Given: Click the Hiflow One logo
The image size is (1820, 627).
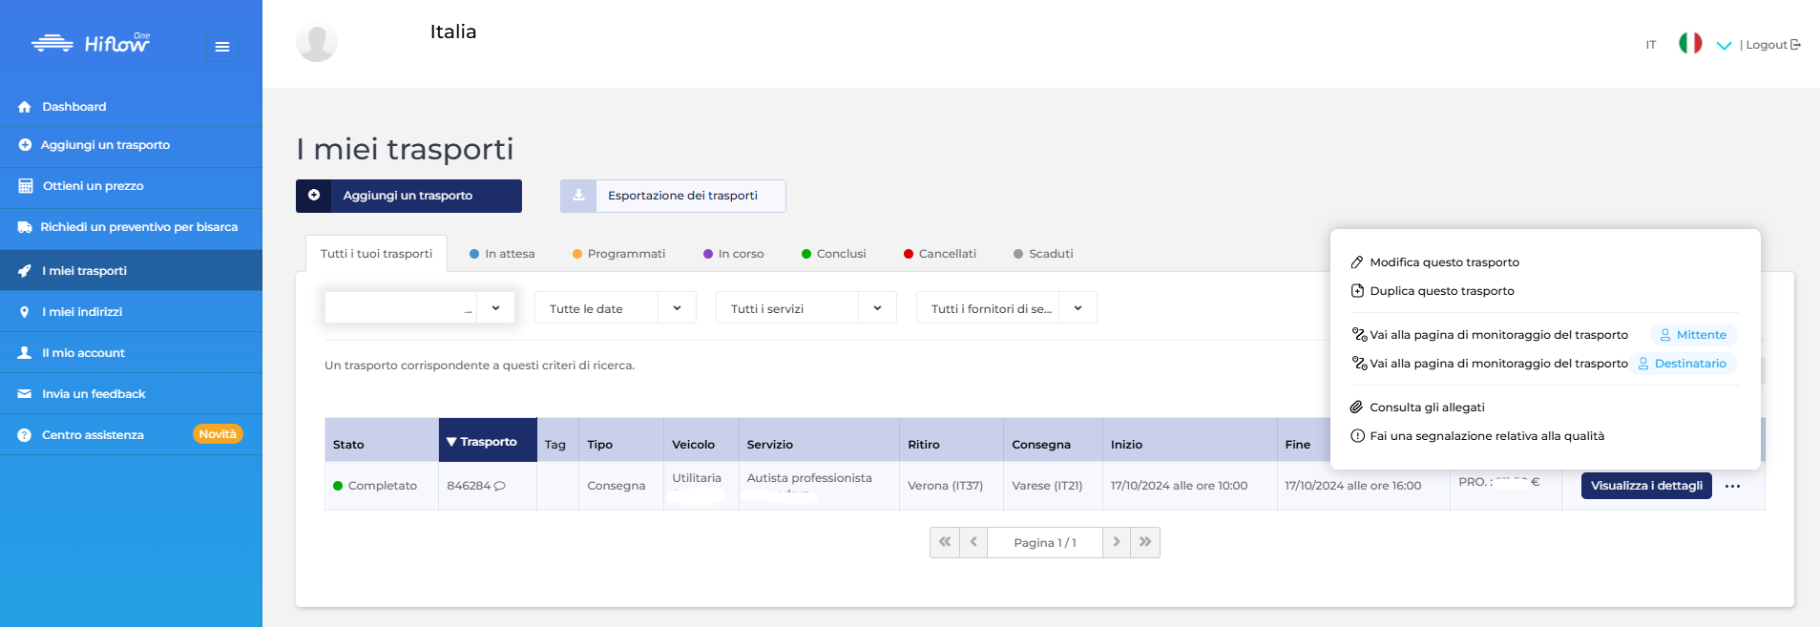Looking at the screenshot, I should coord(91,43).
